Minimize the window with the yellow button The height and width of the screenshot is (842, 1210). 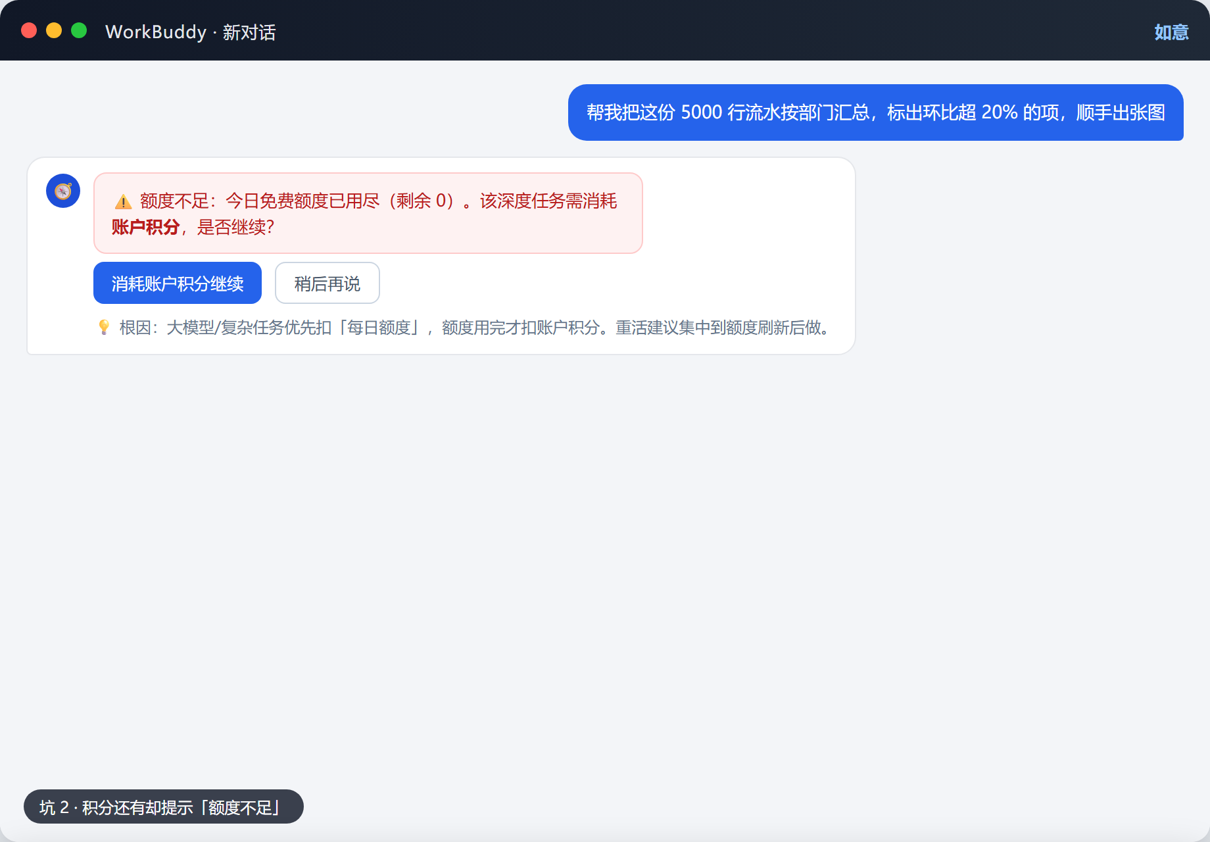tap(54, 30)
